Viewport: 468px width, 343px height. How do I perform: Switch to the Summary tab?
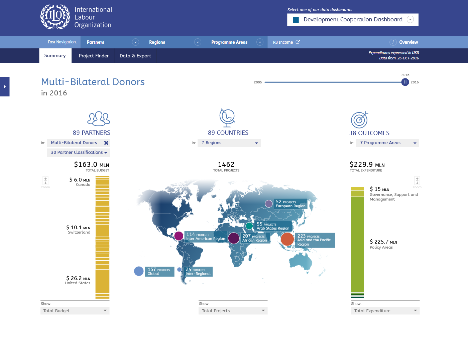[55, 56]
